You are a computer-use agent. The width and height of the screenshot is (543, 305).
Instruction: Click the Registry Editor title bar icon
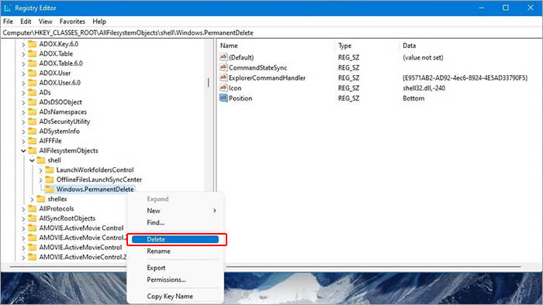tap(7, 8)
